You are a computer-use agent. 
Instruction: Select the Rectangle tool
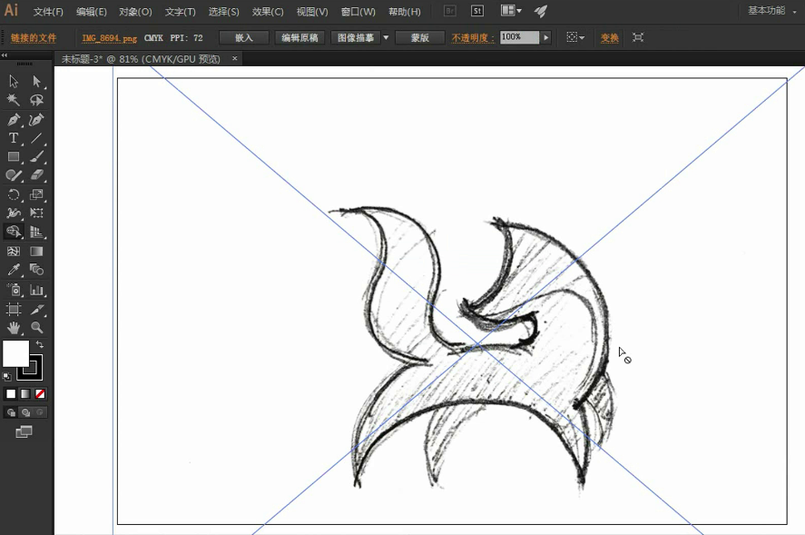(14, 156)
